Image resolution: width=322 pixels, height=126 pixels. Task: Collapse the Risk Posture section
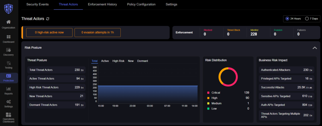[314, 48]
